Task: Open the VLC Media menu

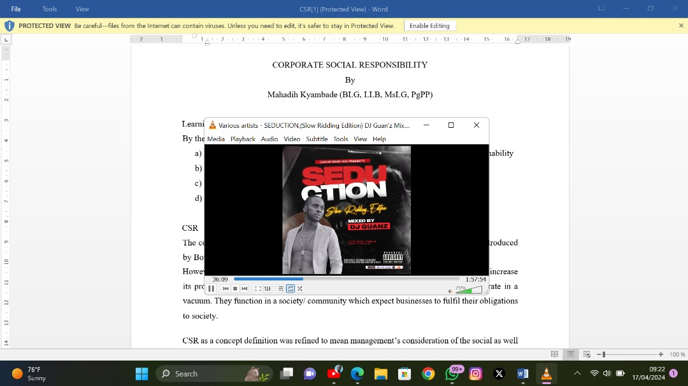Action: (x=216, y=139)
